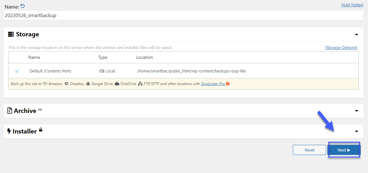The height and width of the screenshot is (173, 368).
Task: Click the Reset button
Action: (309, 150)
